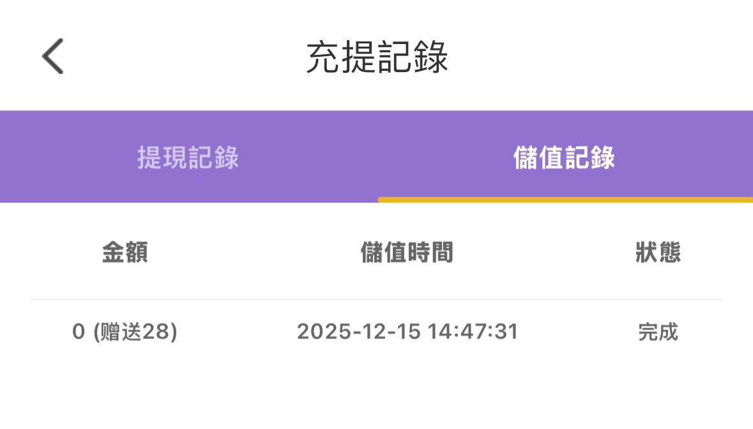Switch to the 提現記錄 tab
The image size is (753, 429).
pos(188,158)
